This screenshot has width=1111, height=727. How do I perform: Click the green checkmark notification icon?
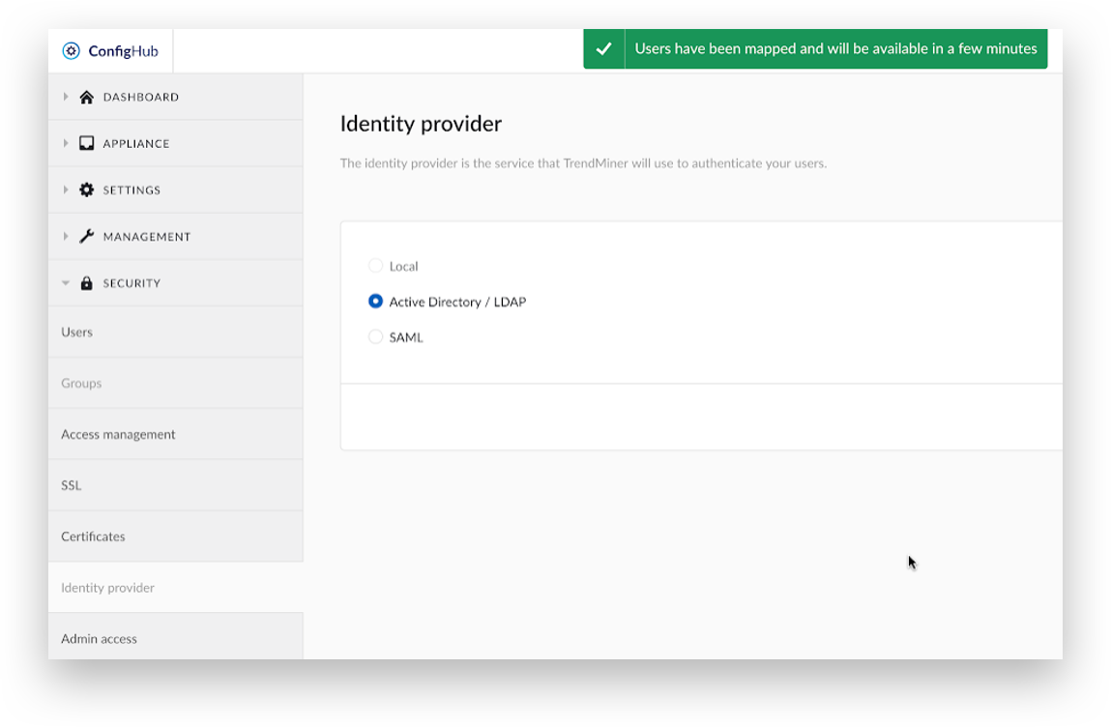coord(603,49)
